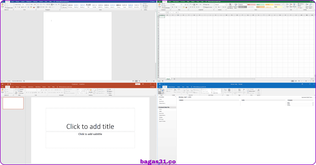Click Word's zoom slider in the status bar
This screenshot has height=165, width=316.
(147, 81)
